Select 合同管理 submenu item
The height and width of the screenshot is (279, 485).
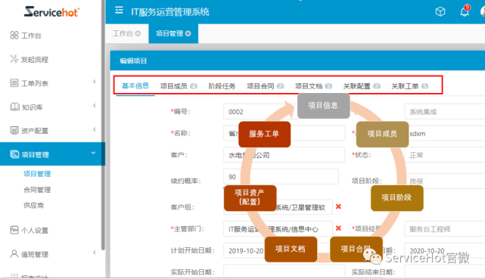[x=37, y=190]
